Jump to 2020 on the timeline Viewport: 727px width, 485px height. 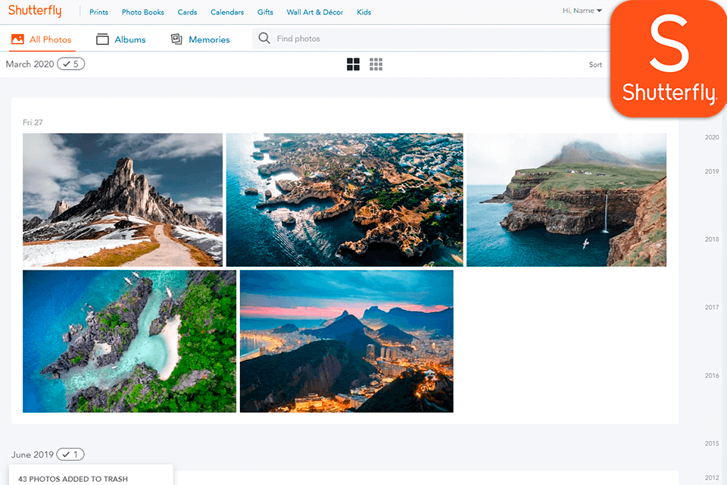point(712,137)
